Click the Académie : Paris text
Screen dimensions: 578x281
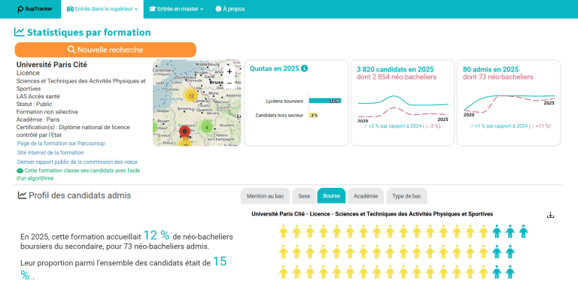click(38, 119)
